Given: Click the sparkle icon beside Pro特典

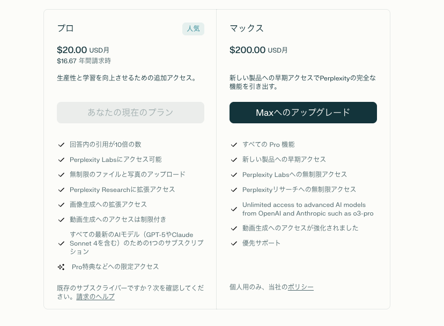Looking at the screenshot, I should coord(61,267).
